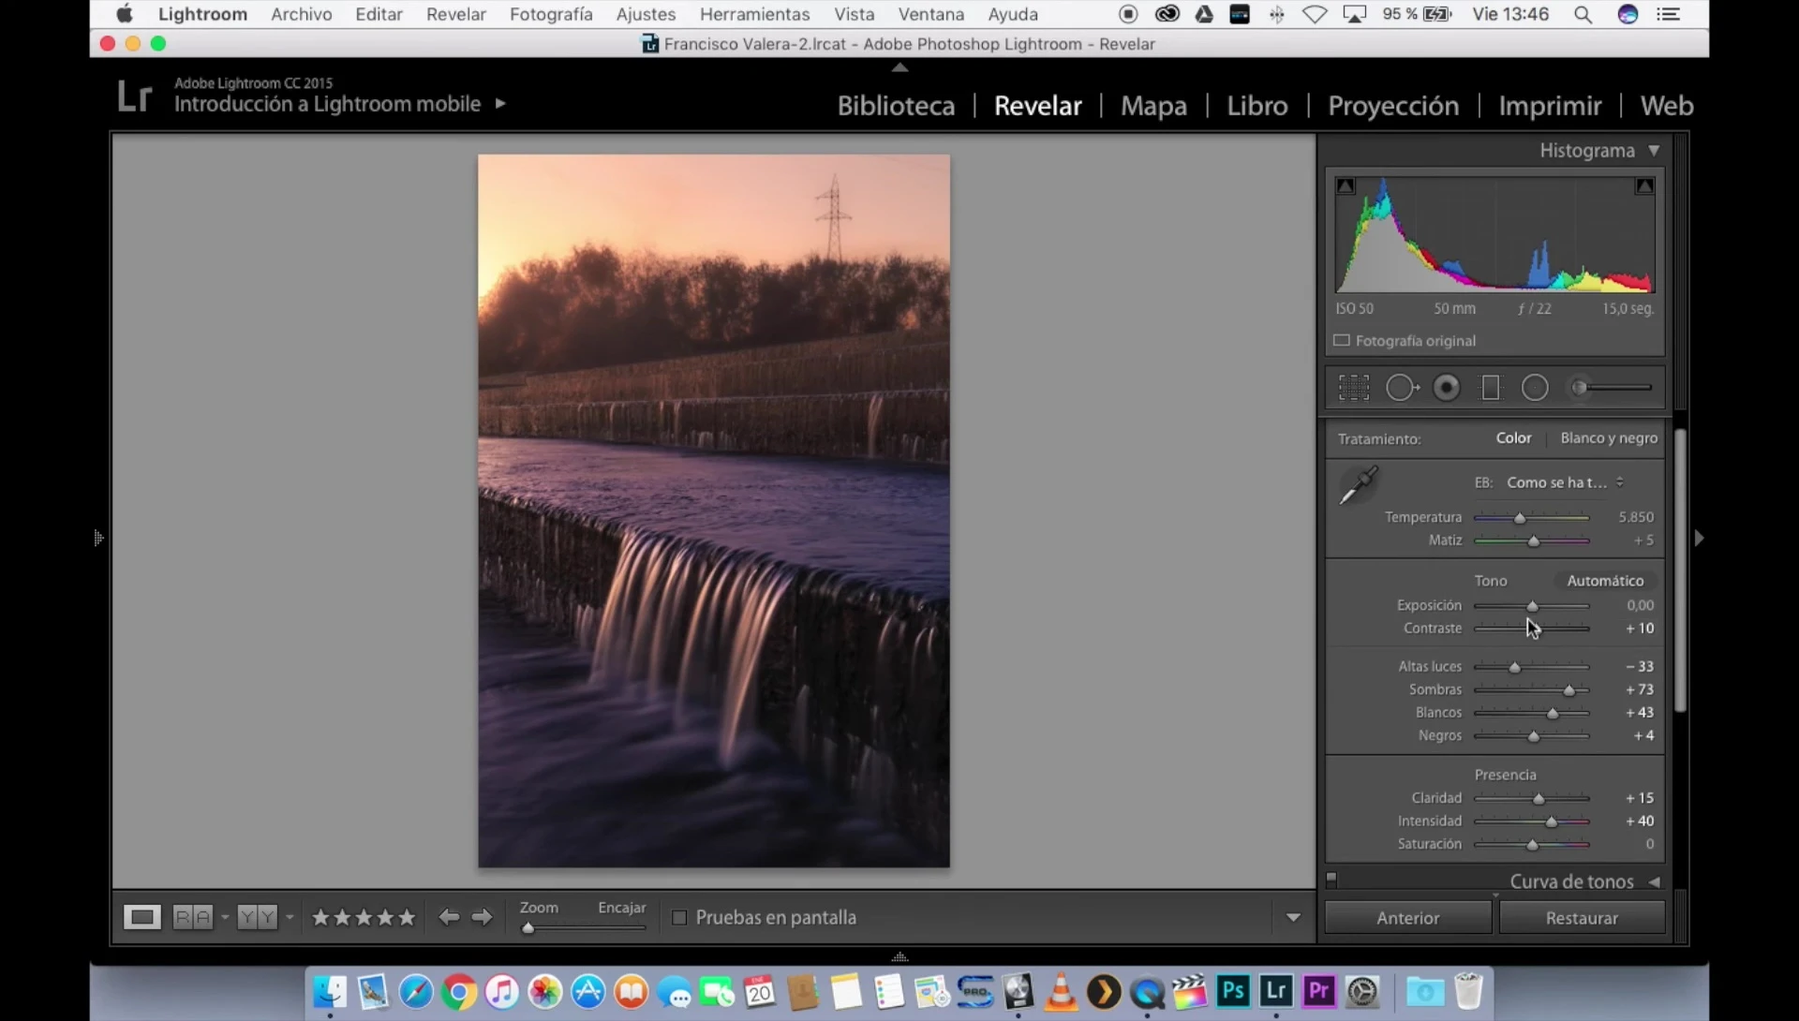The height and width of the screenshot is (1021, 1799).
Task: Open Premiere Pro from the Dock
Action: click(x=1319, y=991)
